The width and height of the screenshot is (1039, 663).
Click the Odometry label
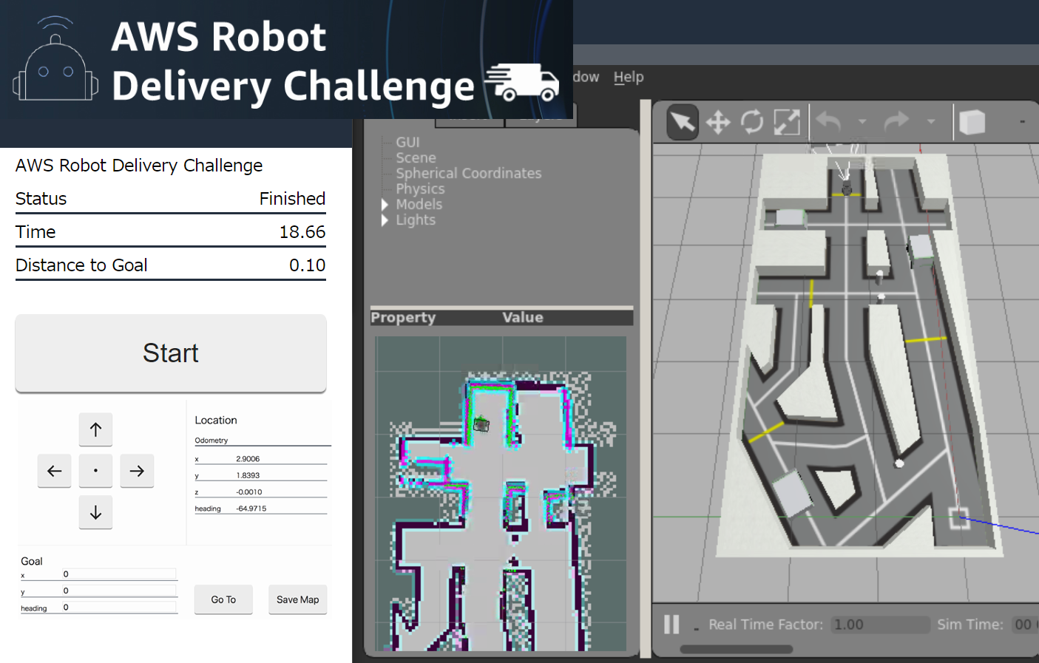(x=211, y=441)
